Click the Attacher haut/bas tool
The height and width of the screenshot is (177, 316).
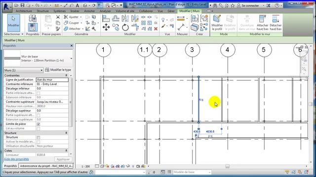point(262,23)
